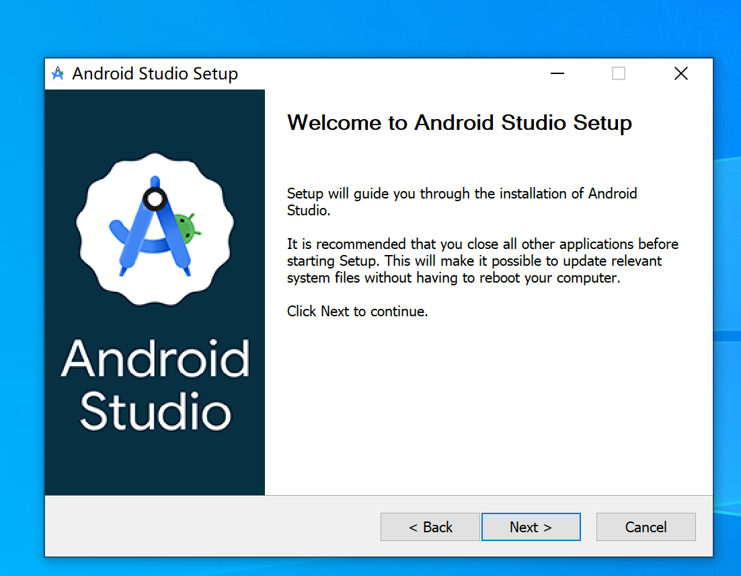
Task: Click the 'Click Next to continue.' text
Action: [357, 311]
